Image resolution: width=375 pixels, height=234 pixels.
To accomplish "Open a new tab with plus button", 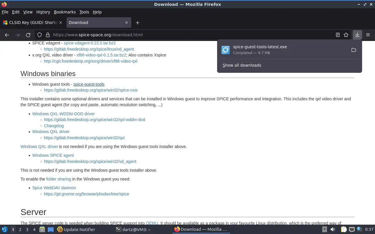I will (137, 23).
